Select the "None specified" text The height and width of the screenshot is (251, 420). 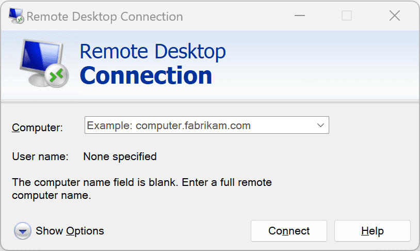point(120,156)
